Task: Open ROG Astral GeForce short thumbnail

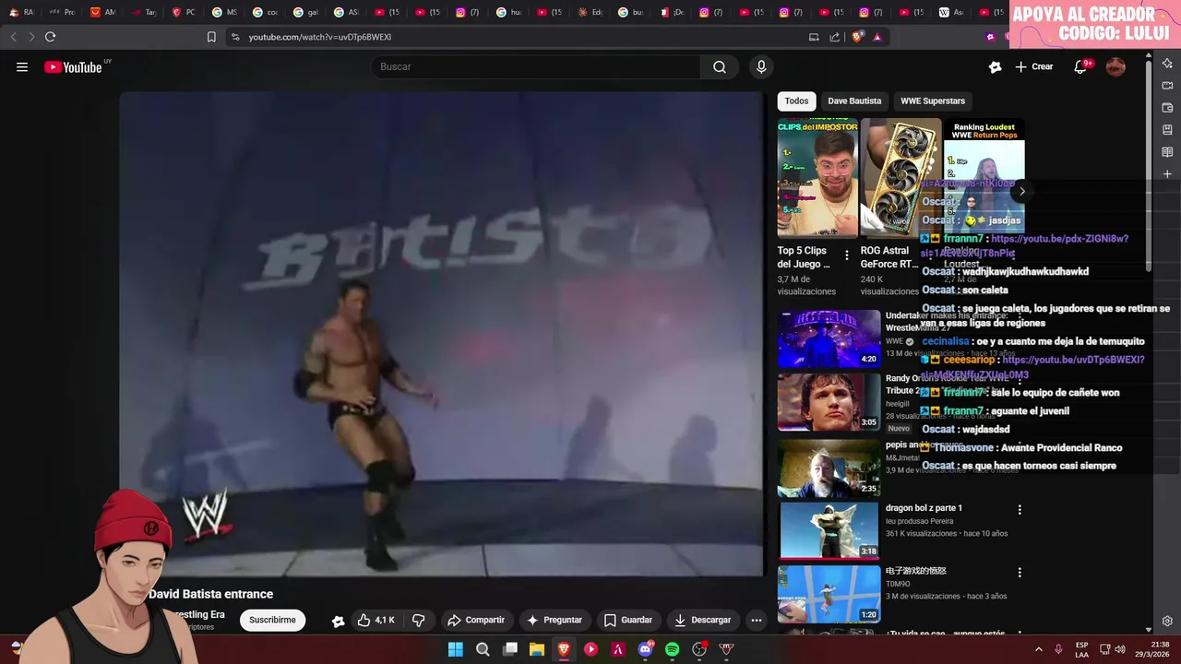Action: click(901, 178)
